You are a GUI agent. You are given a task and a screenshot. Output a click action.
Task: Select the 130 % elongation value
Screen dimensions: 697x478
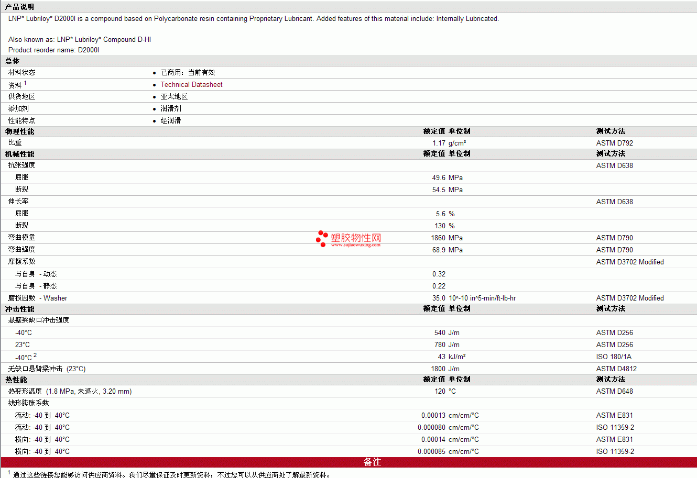click(x=444, y=226)
